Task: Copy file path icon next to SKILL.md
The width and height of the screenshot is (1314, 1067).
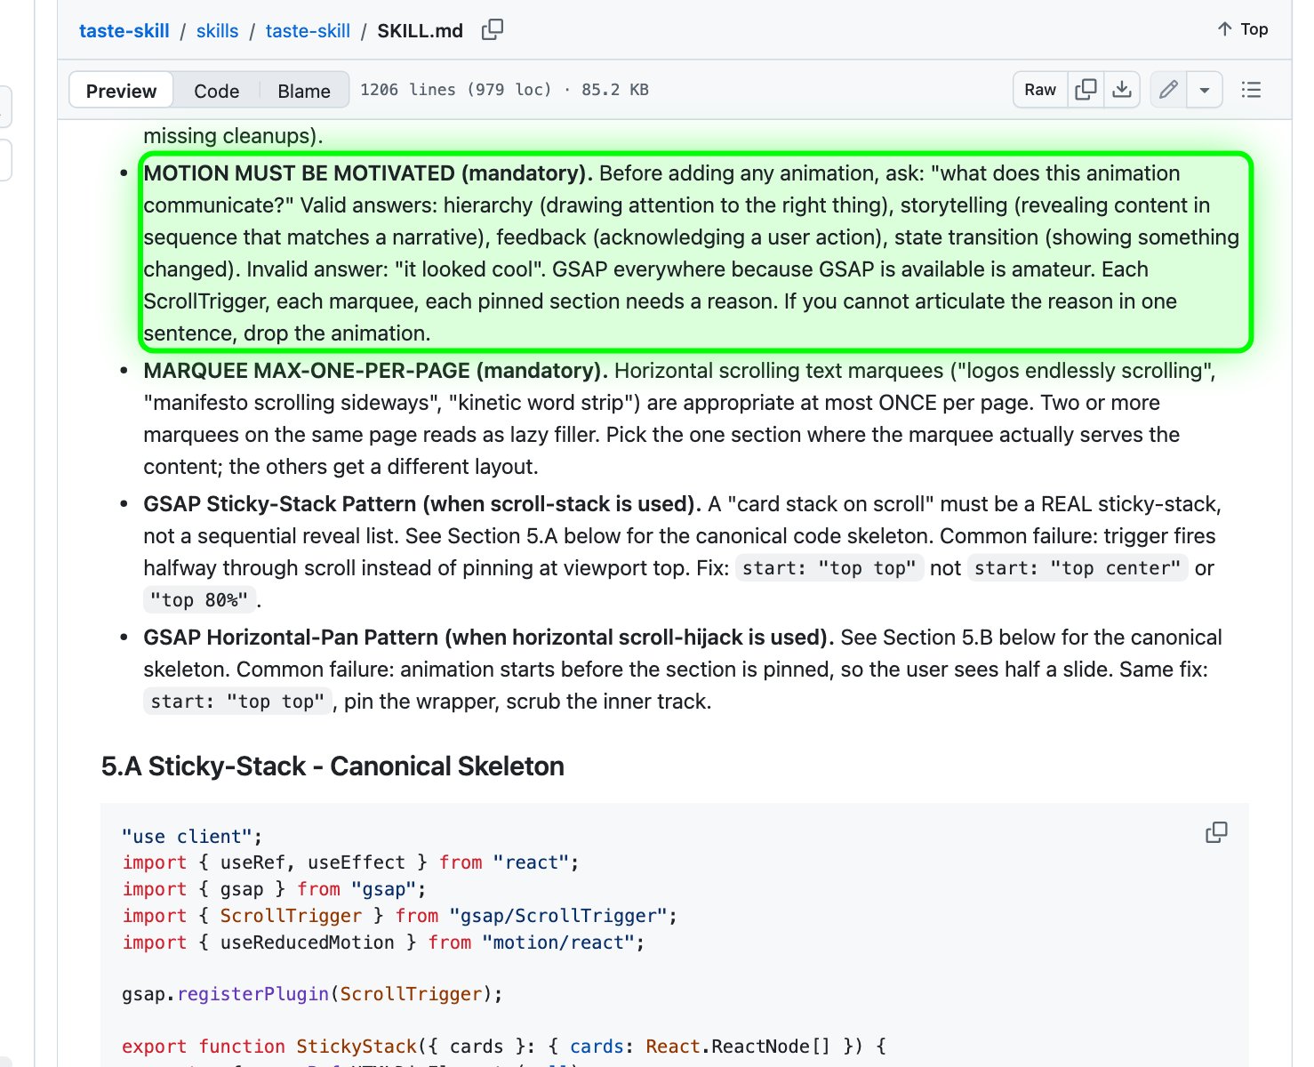Action: pos(492,30)
